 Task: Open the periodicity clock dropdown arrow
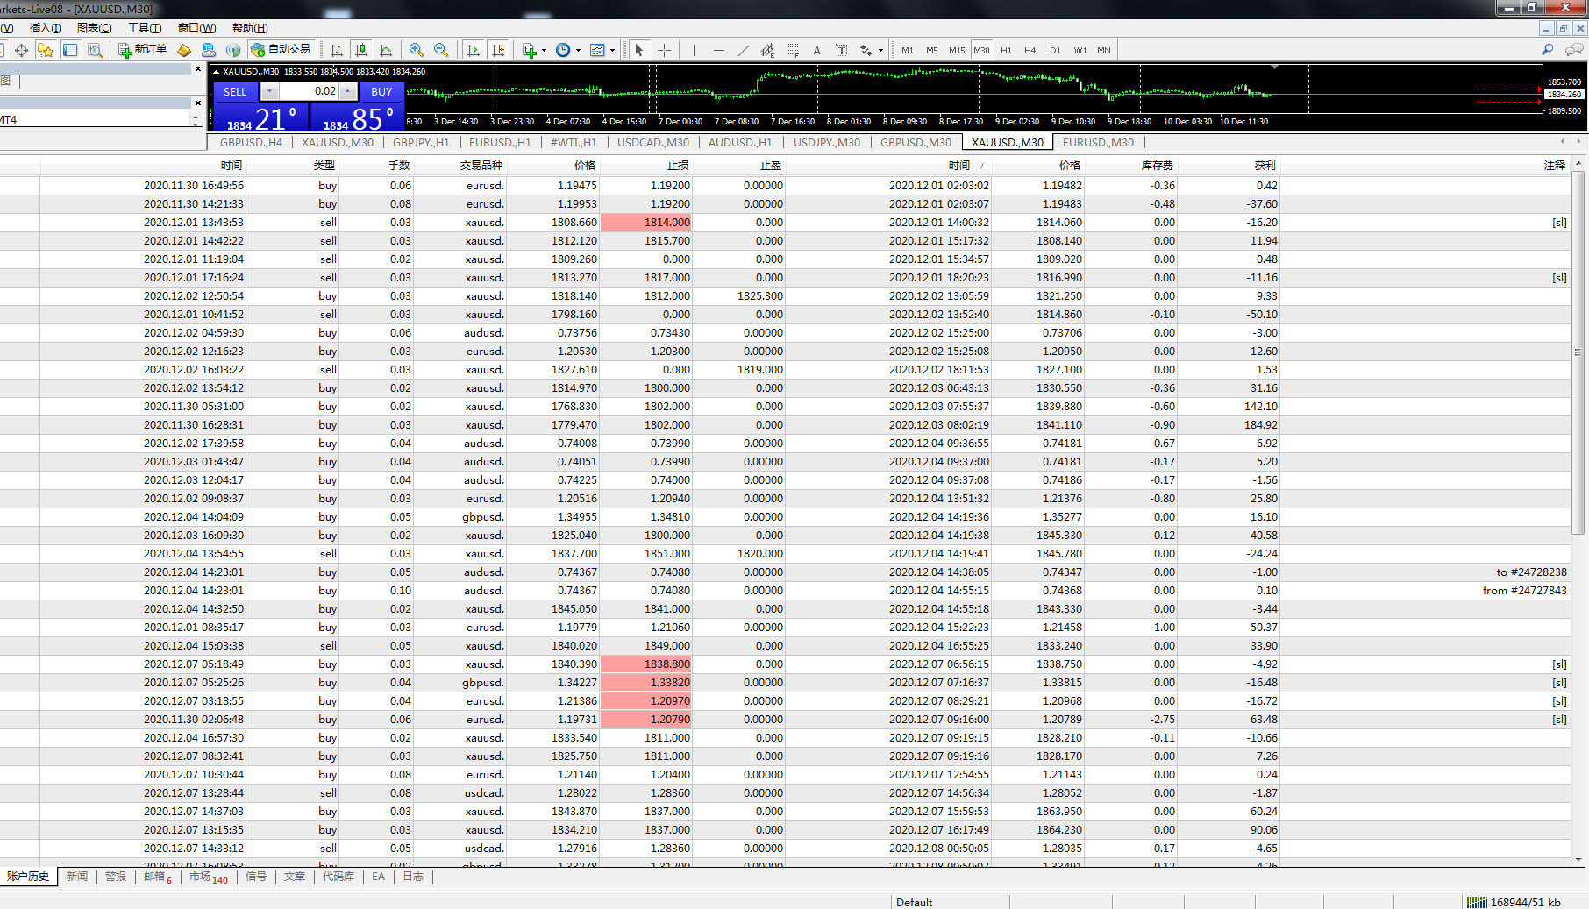578,50
